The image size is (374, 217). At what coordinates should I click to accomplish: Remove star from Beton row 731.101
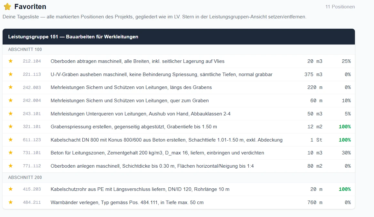(10, 153)
